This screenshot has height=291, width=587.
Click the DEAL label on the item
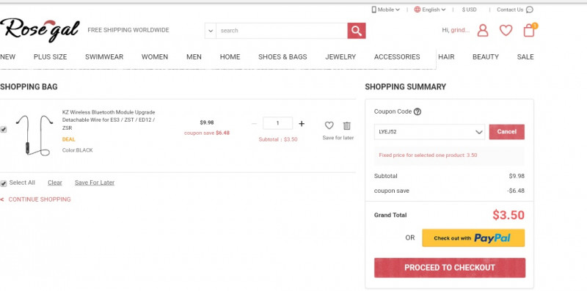click(x=68, y=139)
